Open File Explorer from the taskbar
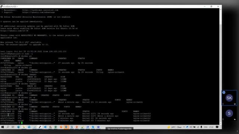The height and width of the screenshot is (134, 239). tap(24, 127)
